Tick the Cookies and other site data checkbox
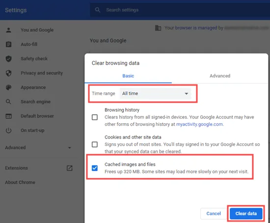Image resolution: width=270 pixels, height=223 pixels. [x=95, y=144]
